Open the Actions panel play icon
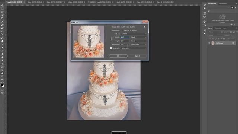The image size is (238, 134). [x=205, y=8]
